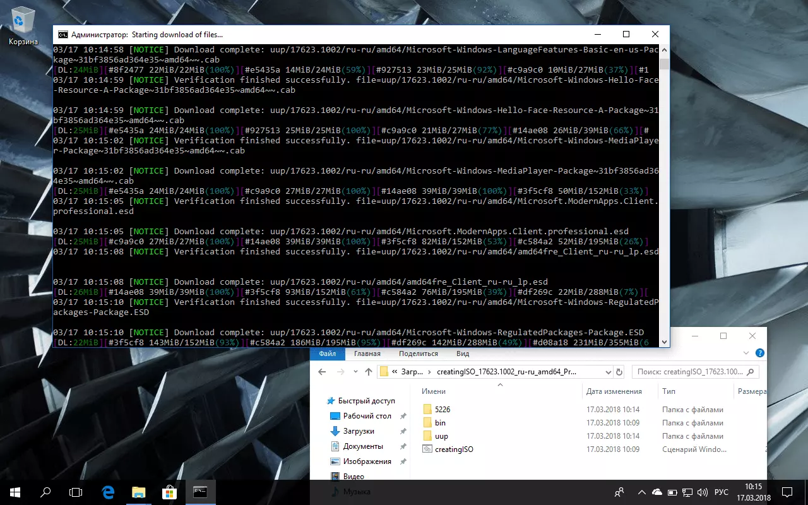Go up one folder level in Explorer
The image size is (808, 505).
point(369,372)
